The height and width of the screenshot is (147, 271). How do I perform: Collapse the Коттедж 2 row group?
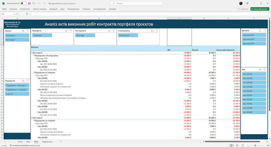(32, 118)
